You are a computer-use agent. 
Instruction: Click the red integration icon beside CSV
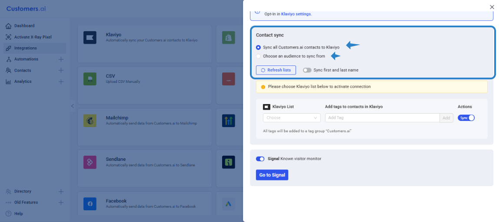pos(229,79)
